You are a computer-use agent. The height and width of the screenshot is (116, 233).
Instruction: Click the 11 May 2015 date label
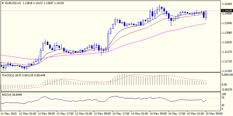point(8,113)
